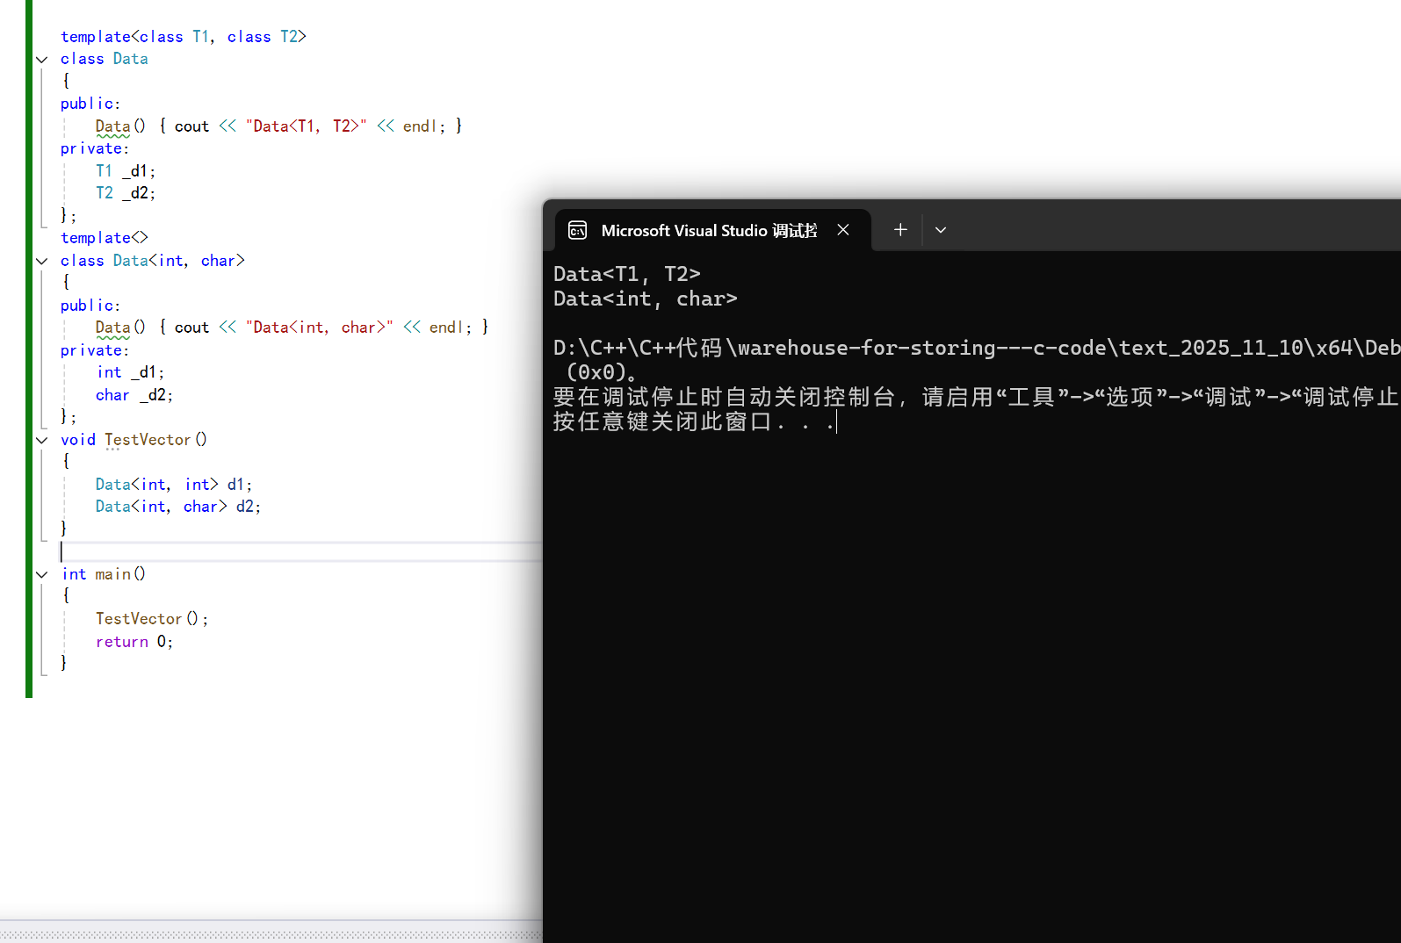Click the int _d1 member declaration
The height and width of the screenshot is (943, 1401).
[x=130, y=372]
